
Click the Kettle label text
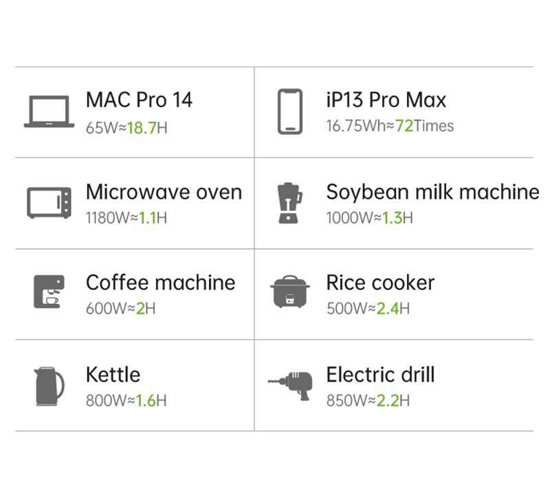point(113,375)
